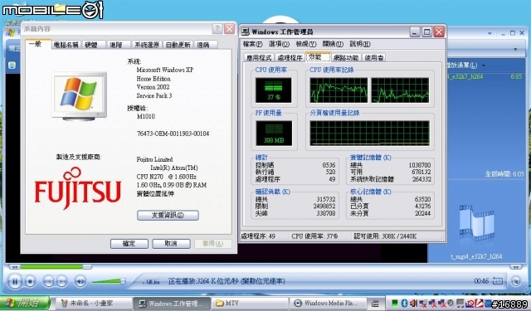
Task: Skip to next track in Media Player
Action: pyautogui.click(x=61, y=281)
